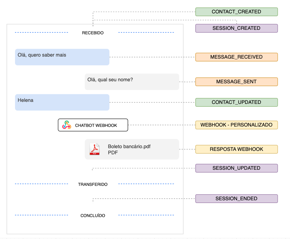Screen dimensions: 290x239
Task: Select the CONTACT_CREATED event label
Action: [236, 12]
